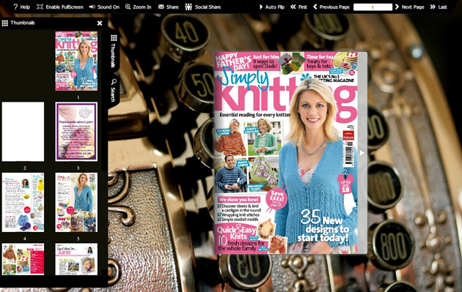462x292 pixels.
Task: Click the FullScreen frame icon
Action: pyautogui.click(x=40, y=7)
